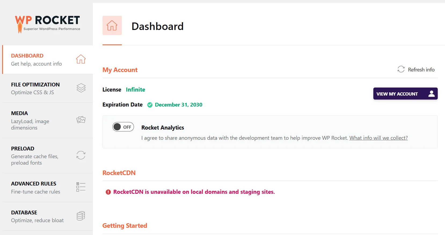Viewport: 445px width, 235px height.
Task: Enable the Rocket Analytics toggle
Action: pyautogui.click(x=123, y=127)
